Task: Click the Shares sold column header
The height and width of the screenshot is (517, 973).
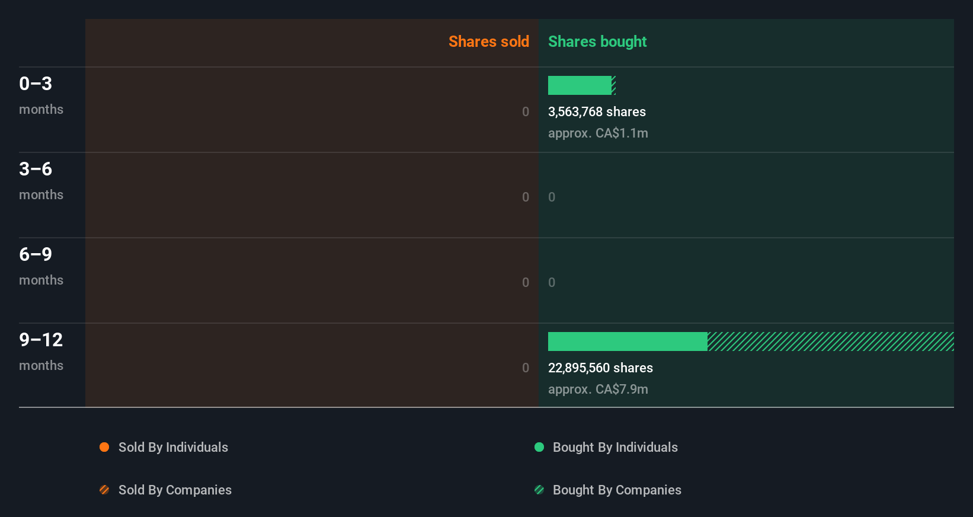Action: point(489,42)
